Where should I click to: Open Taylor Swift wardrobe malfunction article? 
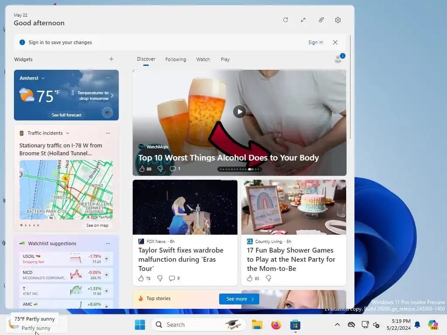tap(181, 259)
